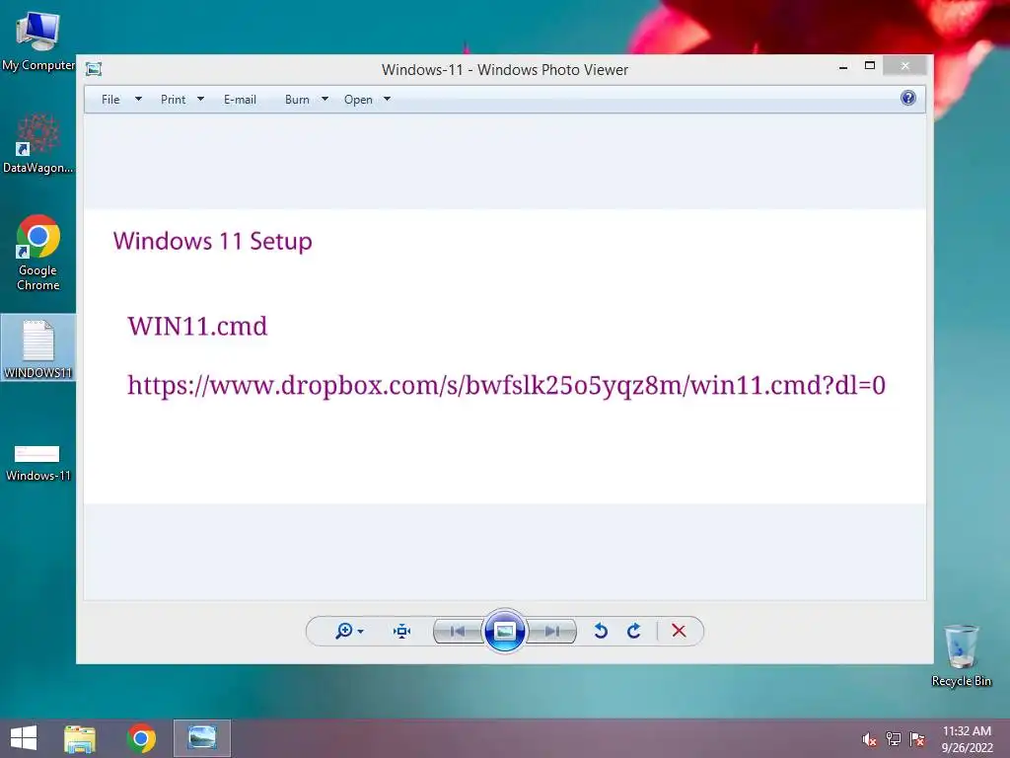Go to the next photo
Viewport: 1010px width, 758px height.
(551, 631)
